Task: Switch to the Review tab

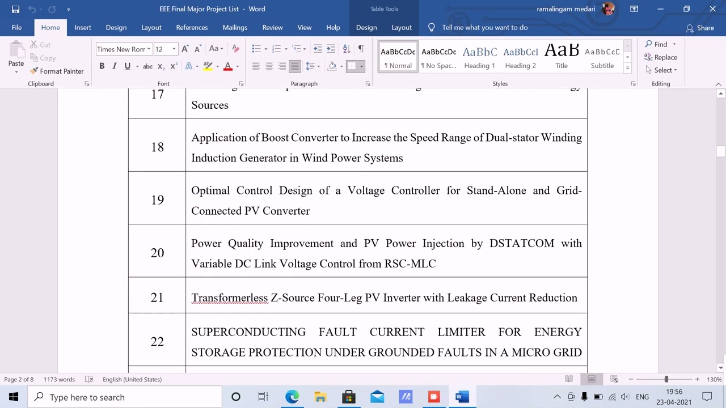Action: tap(272, 27)
